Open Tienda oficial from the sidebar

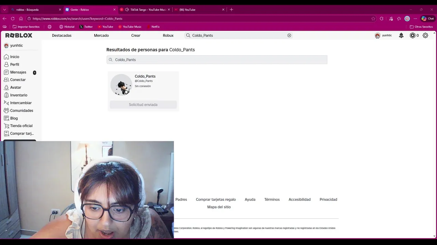[x=20, y=126]
